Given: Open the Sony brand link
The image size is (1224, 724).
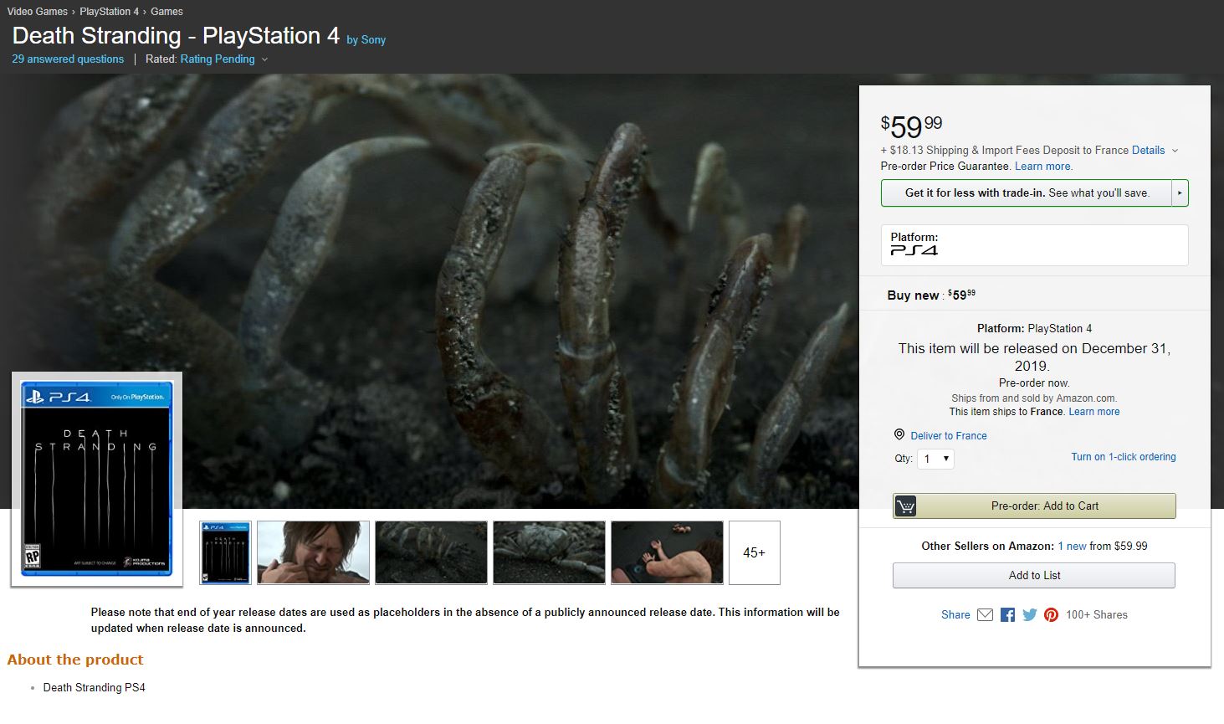Looking at the screenshot, I should 373,39.
